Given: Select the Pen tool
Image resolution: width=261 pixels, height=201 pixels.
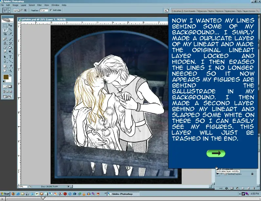Looking at the screenshot, I should [5, 61].
